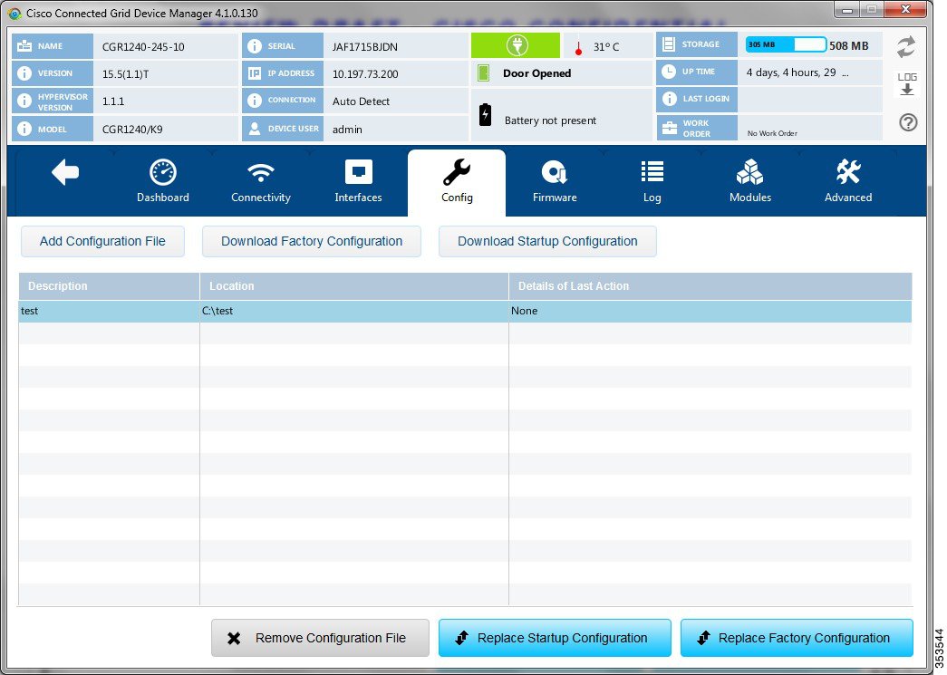Click device name CGR1240-245-10
The image size is (947, 675).
click(143, 46)
